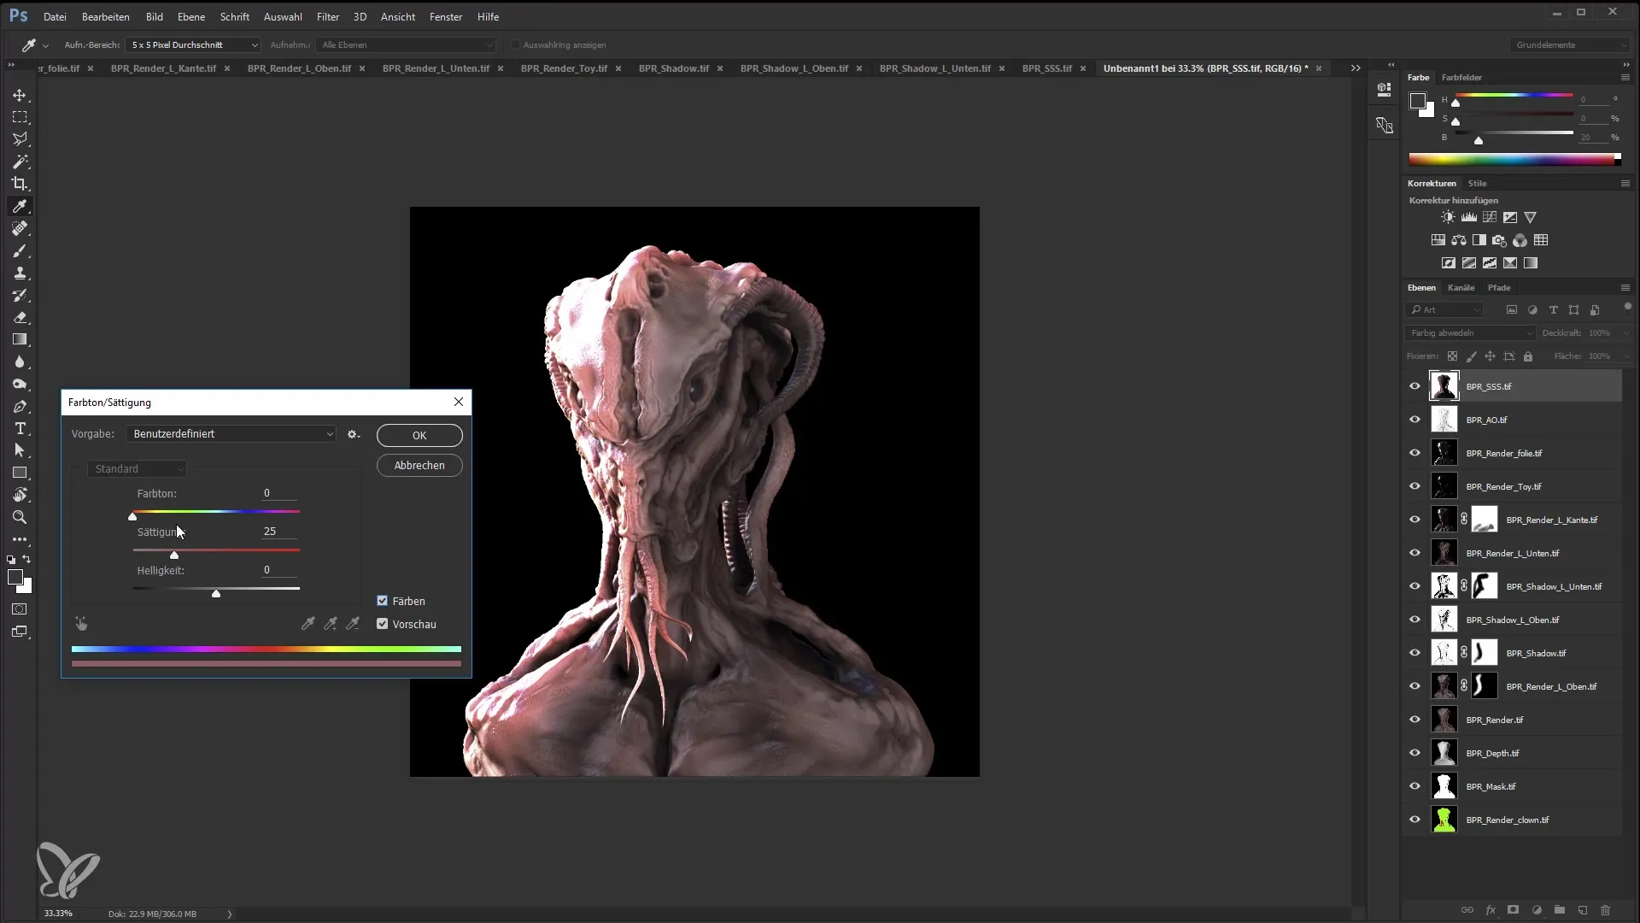The image size is (1640, 923).
Task: Open the Grundelemente workspace dropdown
Action: (1570, 44)
